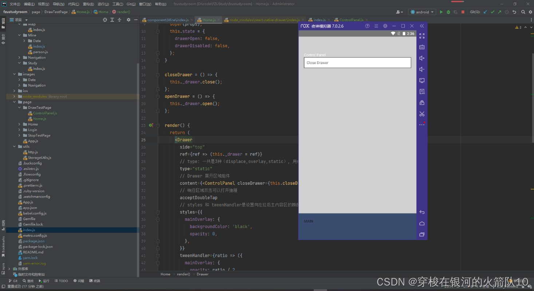Open the 运行 run tool window
This screenshot has width=534, height=291.
pos(44,281)
